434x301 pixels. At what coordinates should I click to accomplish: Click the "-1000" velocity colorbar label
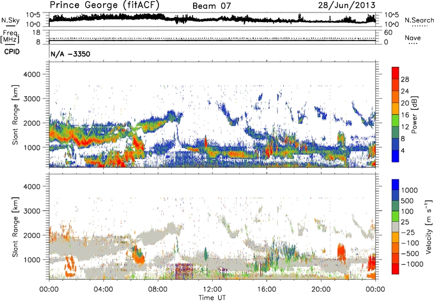coord(412,264)
